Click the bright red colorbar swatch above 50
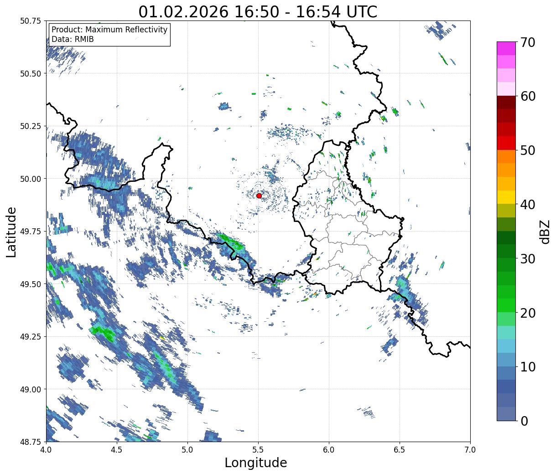Screen dimensions: 556x474 506,143
